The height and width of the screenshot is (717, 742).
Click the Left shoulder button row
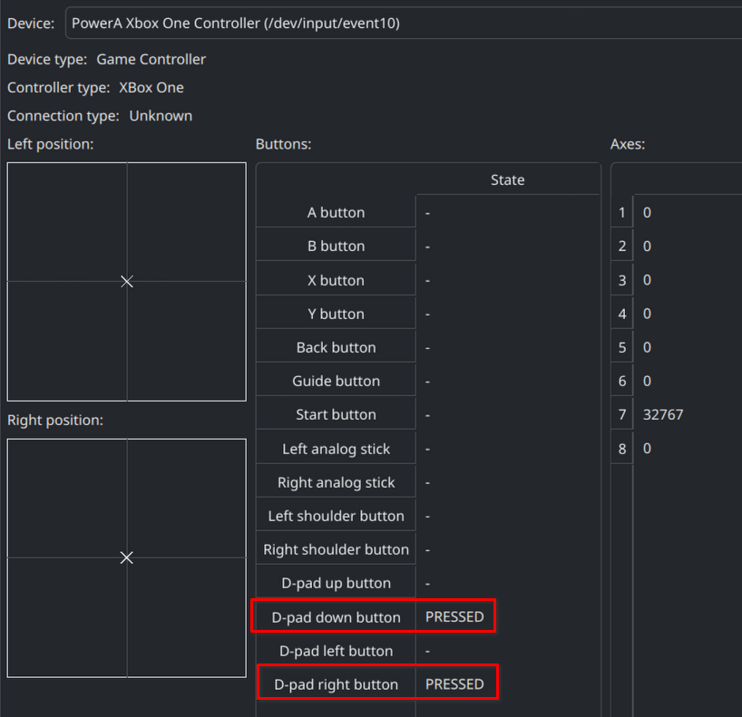(336, 515)
